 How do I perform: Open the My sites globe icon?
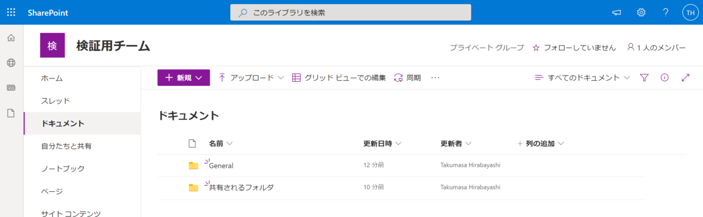tap(11, 63)
